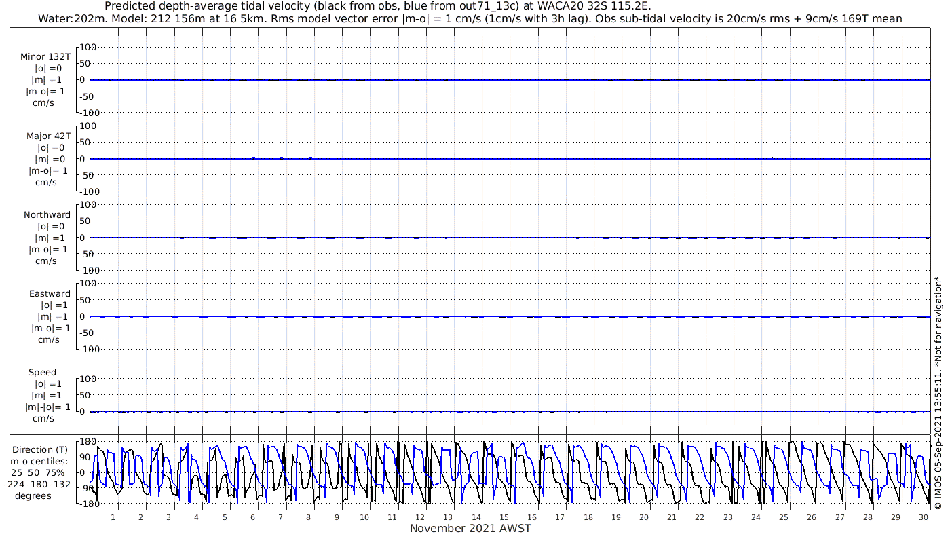Click "|m|-|o|= 1" under Speed

[x=48, y=407]
